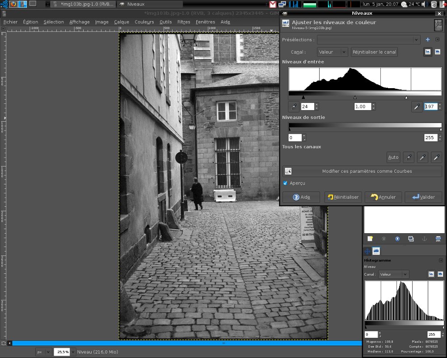Create a new layer icon in layers panel
This screenshot has width=447, height=358.
370,239
